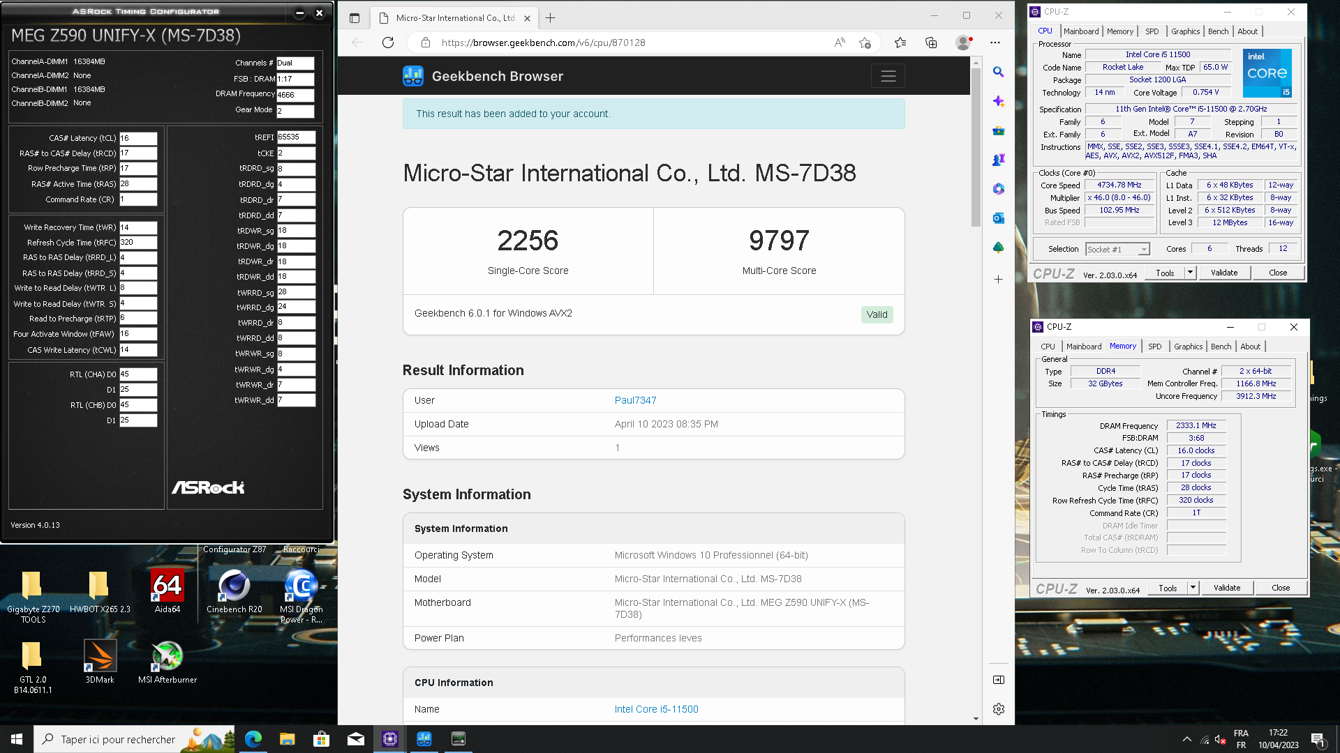1340x753 pixels.
Task: Open About tab in top CPU-Z
Action: pos(1248,31)
